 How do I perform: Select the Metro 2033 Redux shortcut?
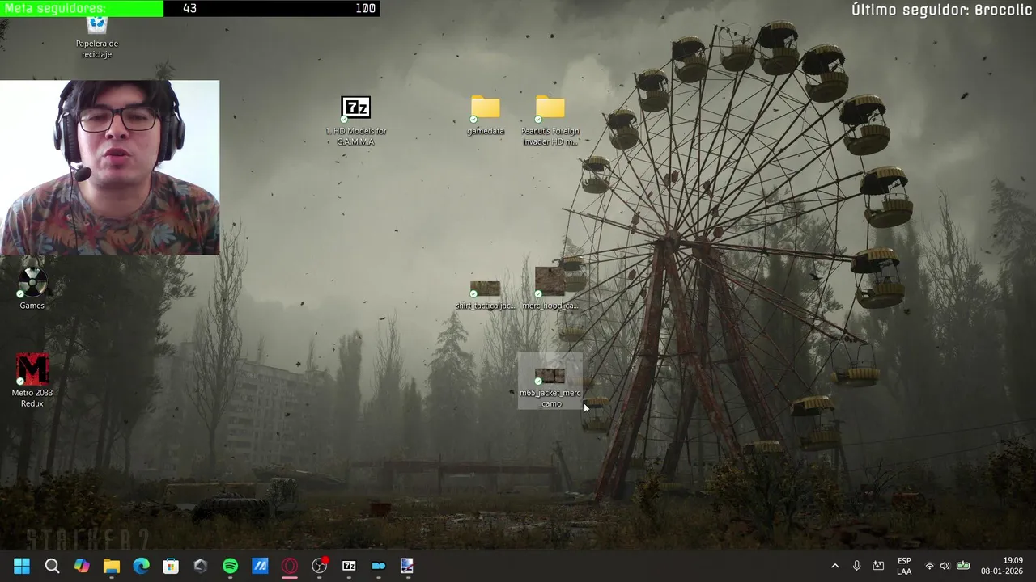click(x=32, y=380)
